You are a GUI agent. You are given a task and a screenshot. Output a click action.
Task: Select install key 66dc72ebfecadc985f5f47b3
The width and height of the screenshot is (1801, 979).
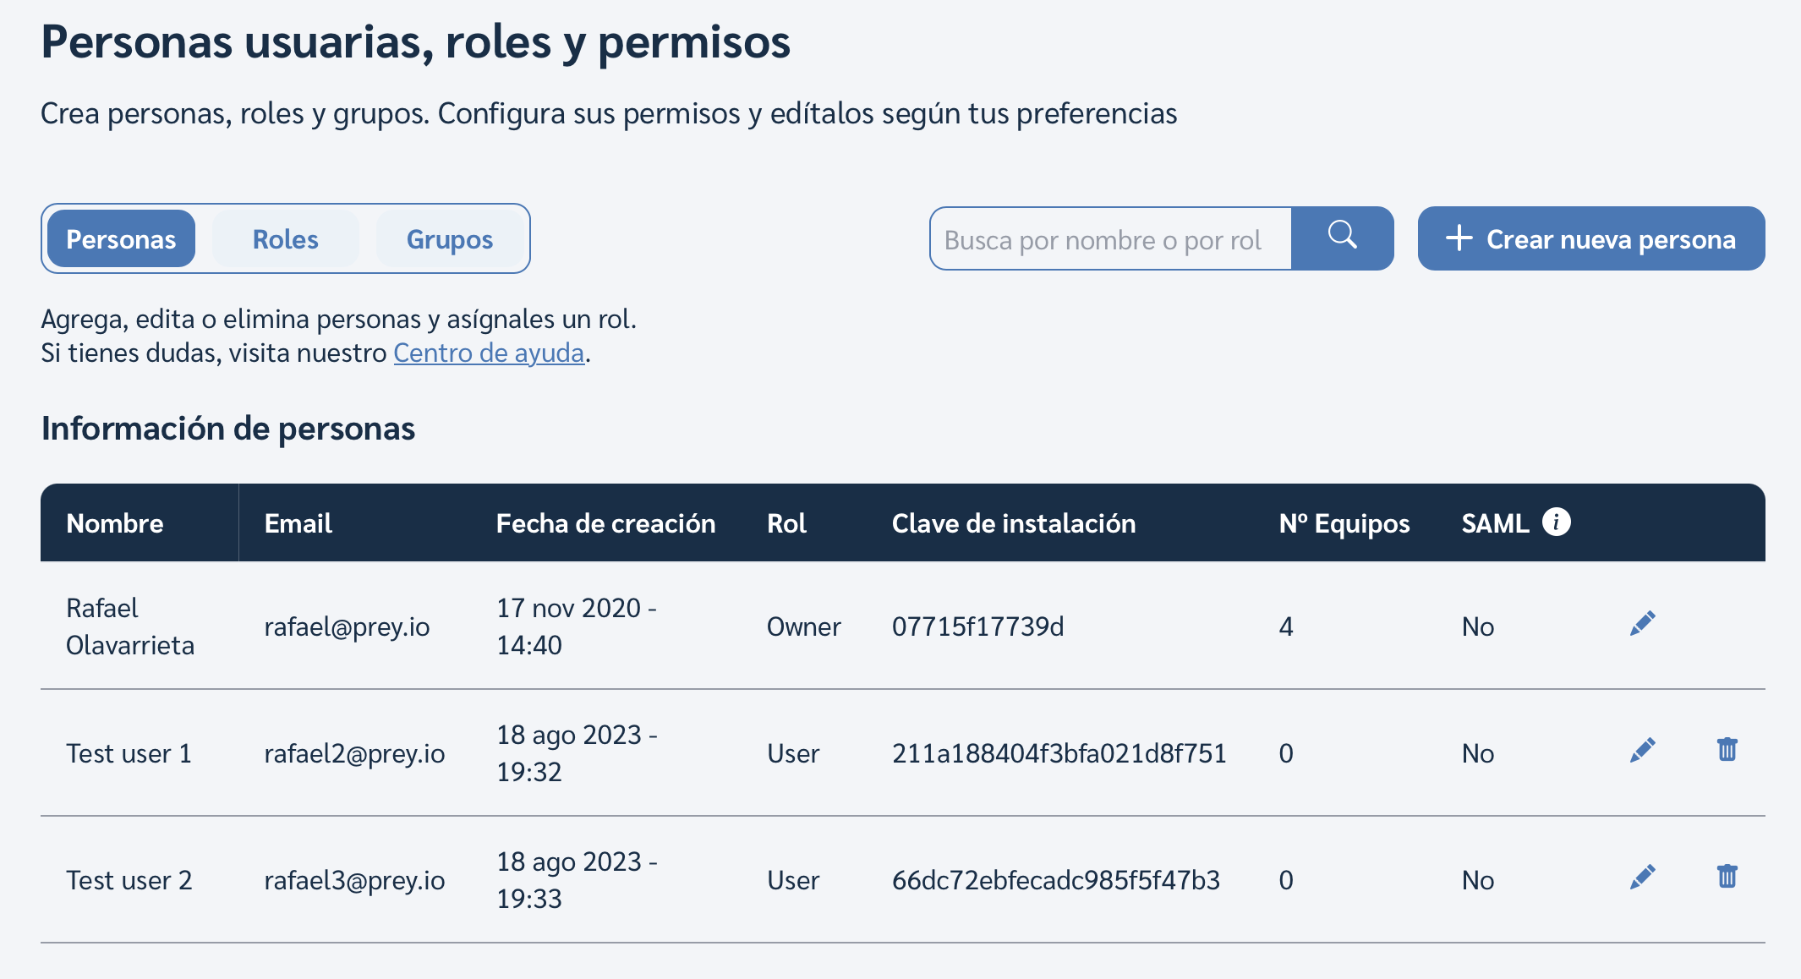coord(1055,880)
